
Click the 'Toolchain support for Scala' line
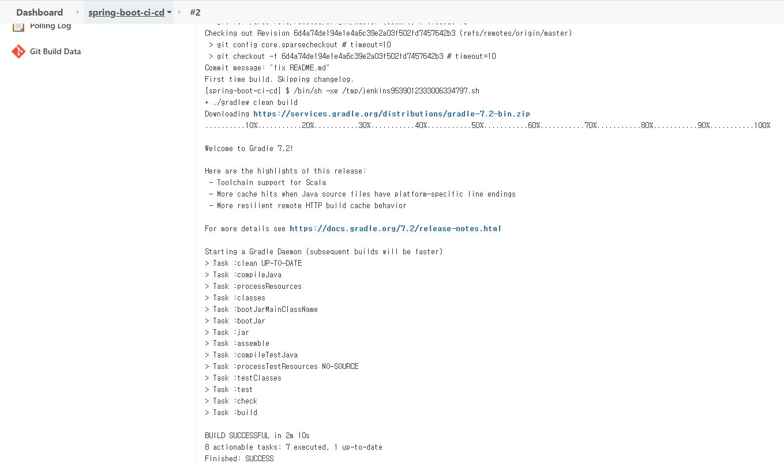[x=267, y=182]
